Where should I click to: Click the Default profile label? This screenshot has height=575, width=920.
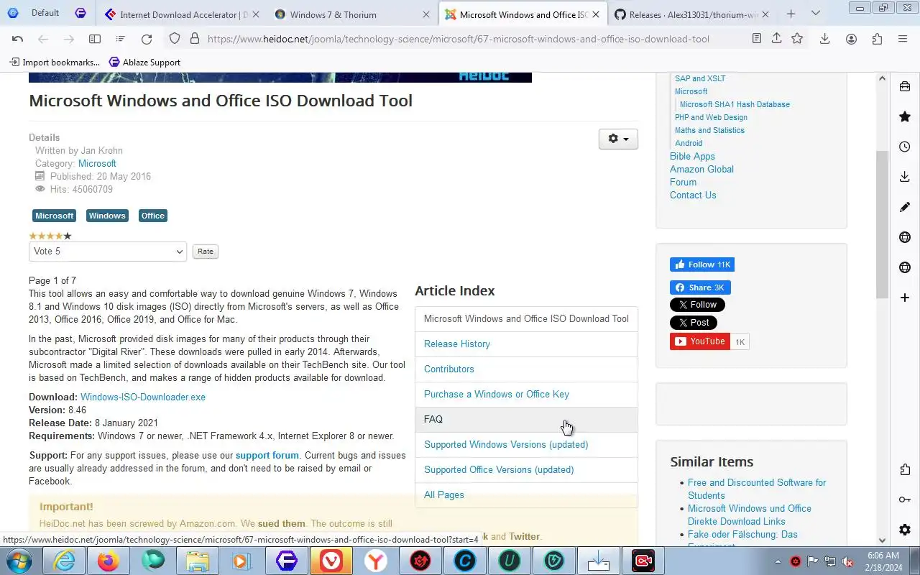point(45,13)
